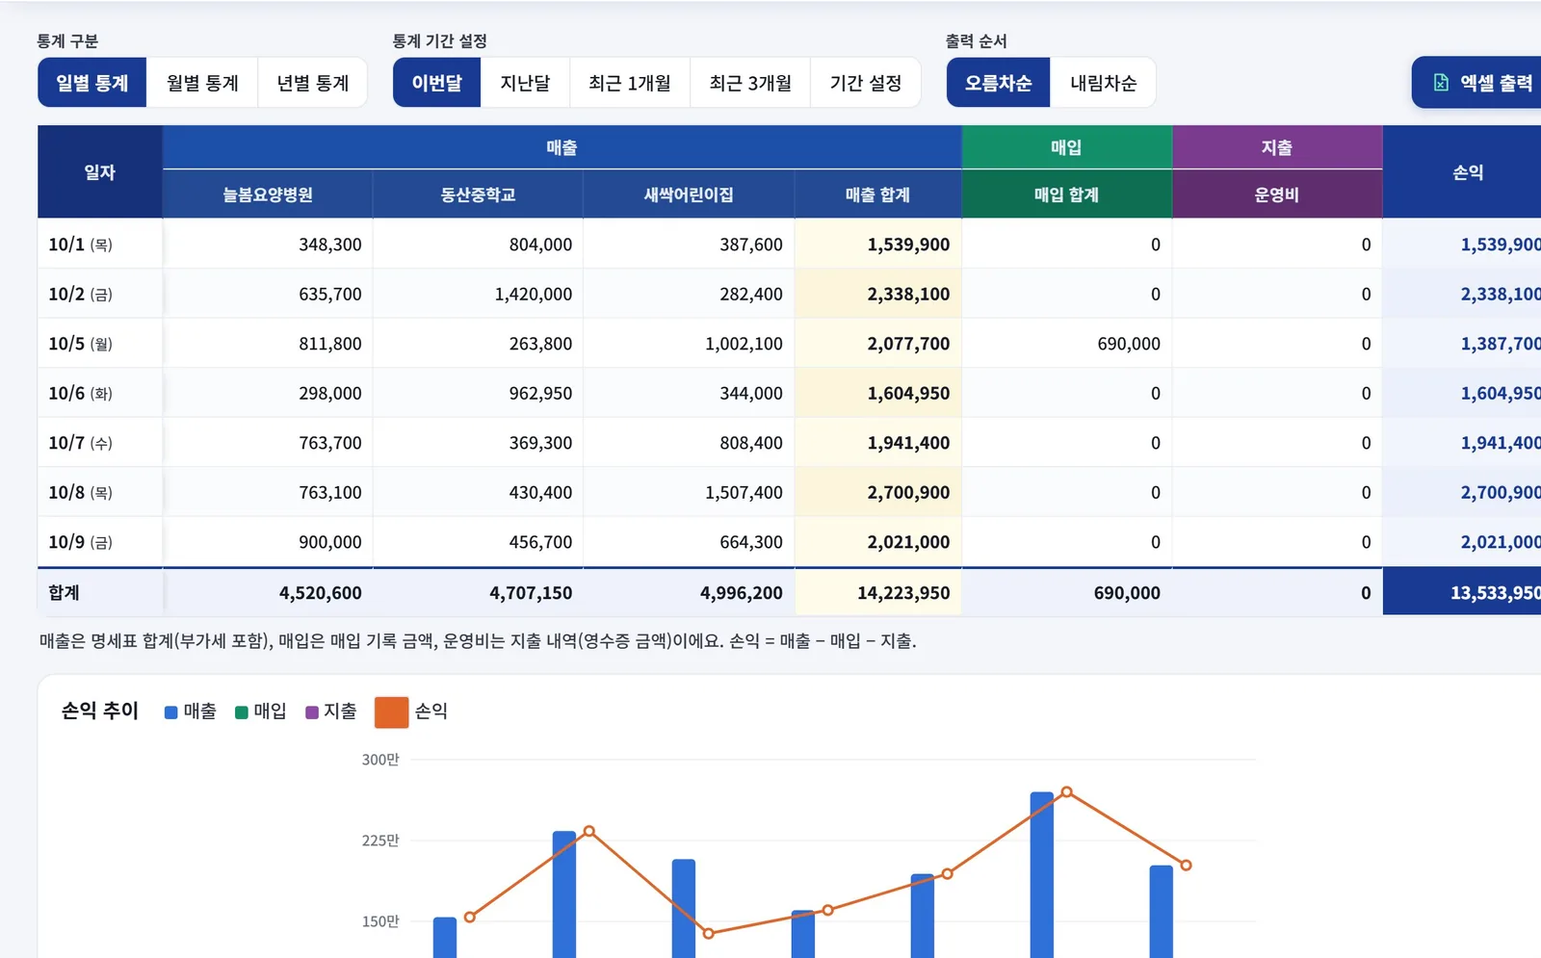
Task: Toggle 매입 series in chart legend
Action: point(261,712)
